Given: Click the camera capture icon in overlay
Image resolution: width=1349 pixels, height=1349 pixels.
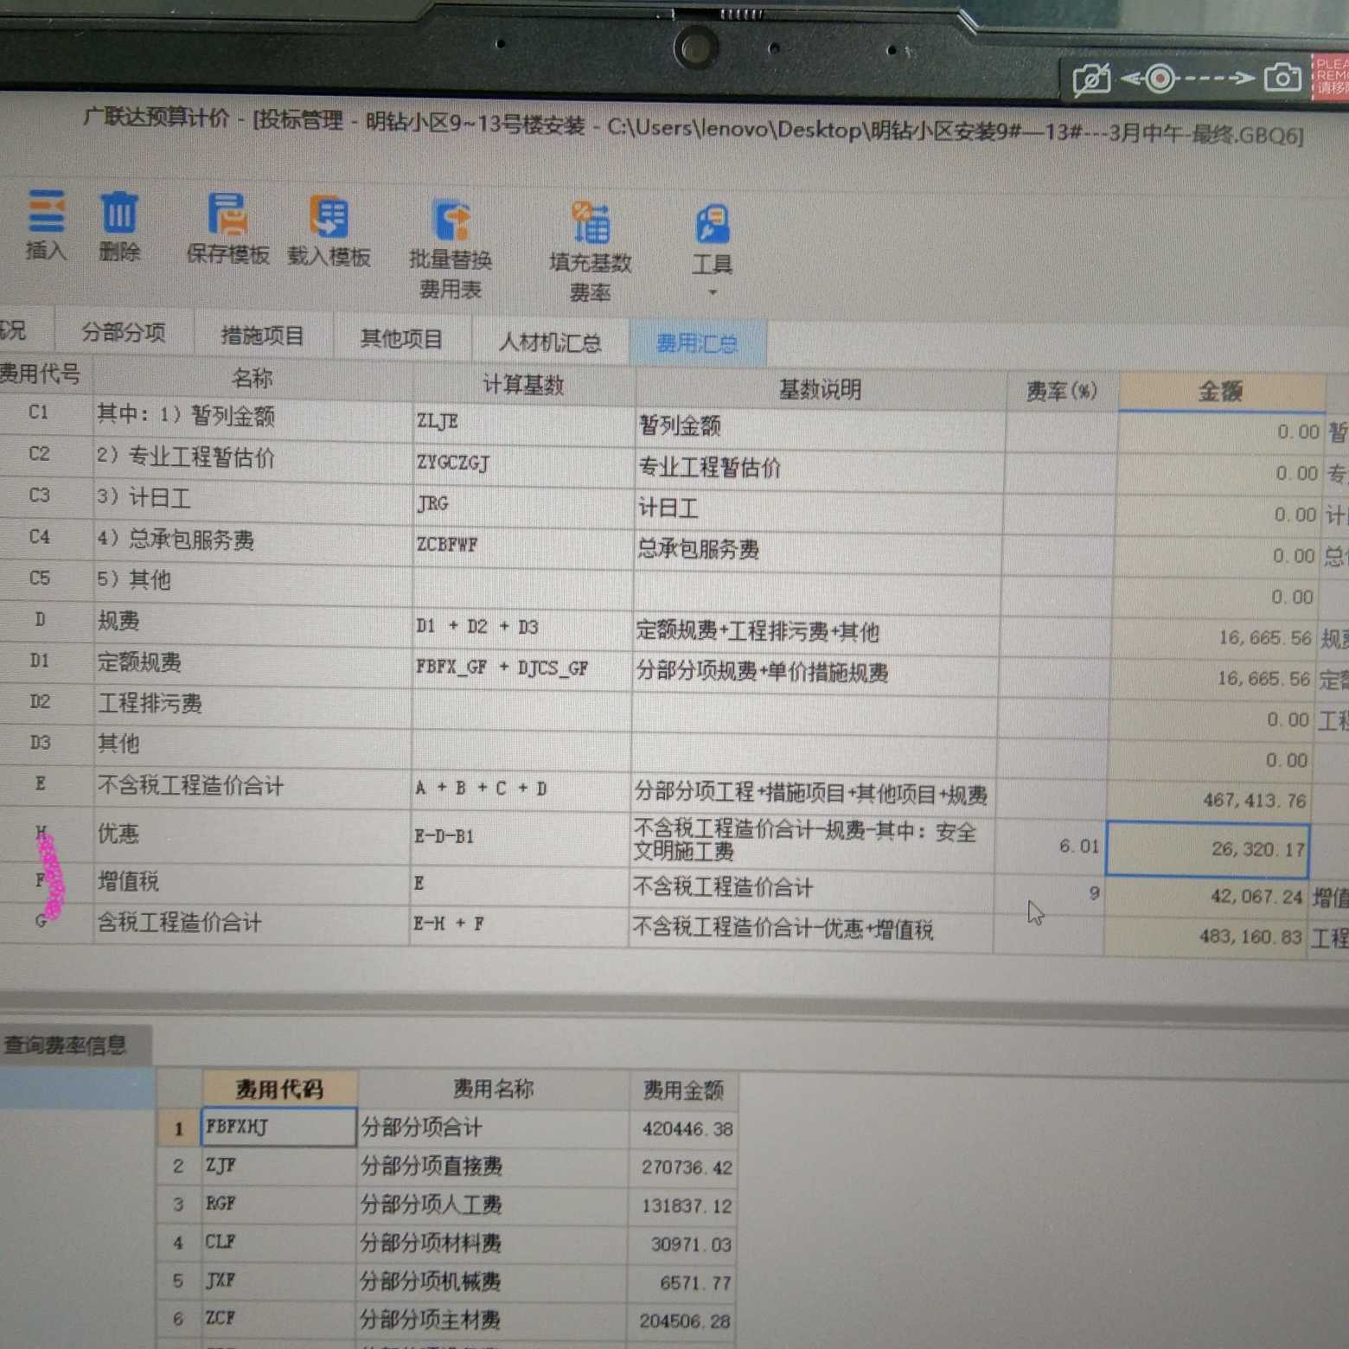Looking at the screenshot, I should (1282, 78).
